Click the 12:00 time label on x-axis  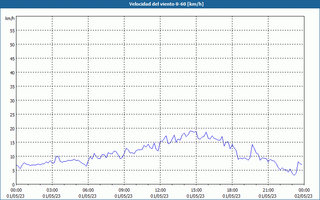(x=160, y=190)
